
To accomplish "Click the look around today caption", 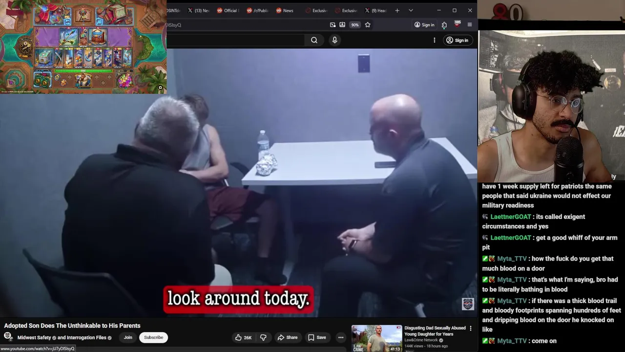I will [x=238, y=299].
